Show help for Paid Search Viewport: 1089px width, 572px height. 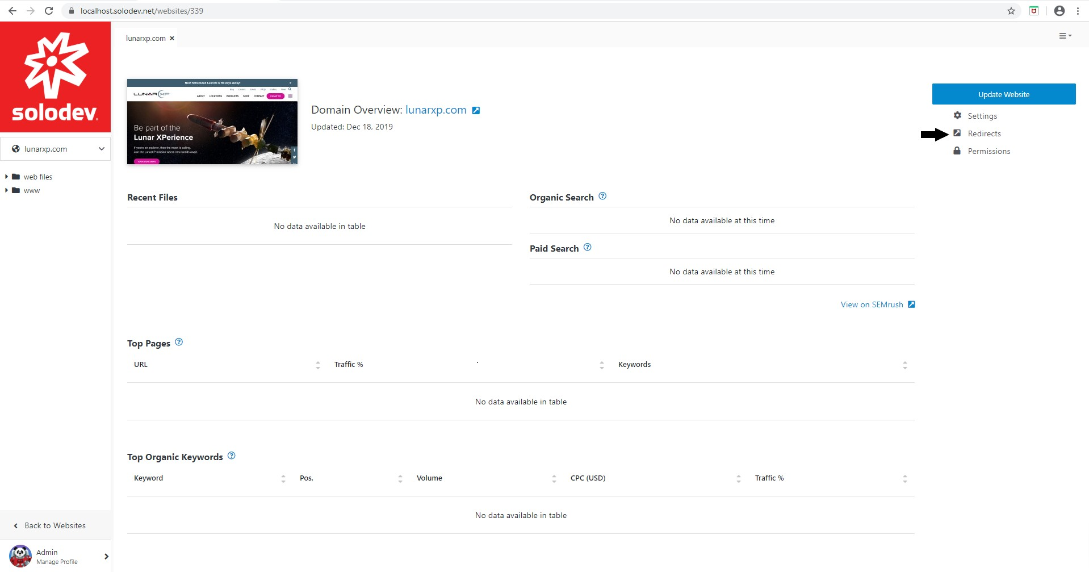(587, 247)
